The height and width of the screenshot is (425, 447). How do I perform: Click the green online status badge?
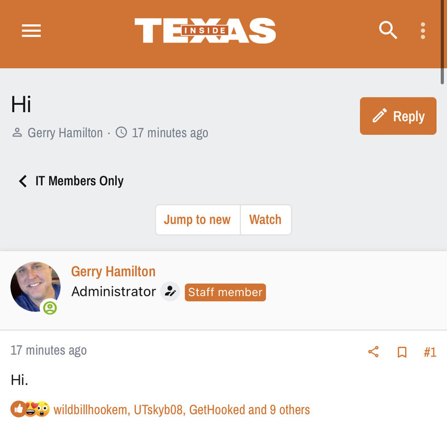click(x=50, y=308)
